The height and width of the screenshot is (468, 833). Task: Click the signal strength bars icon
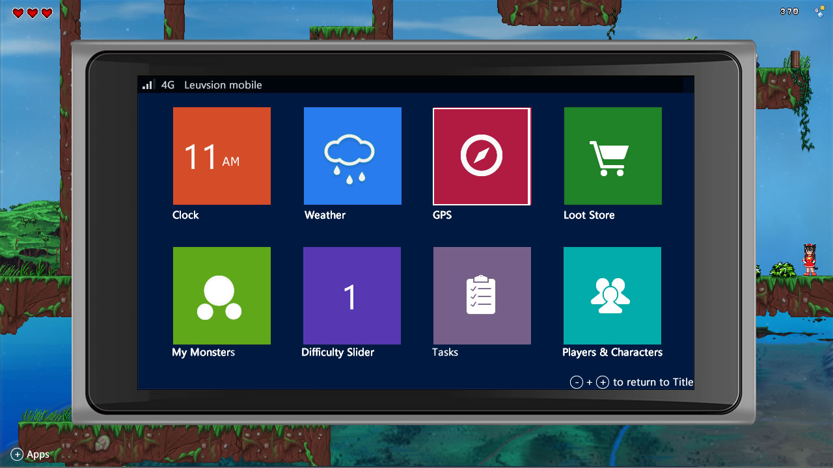(x=148, y=84)
